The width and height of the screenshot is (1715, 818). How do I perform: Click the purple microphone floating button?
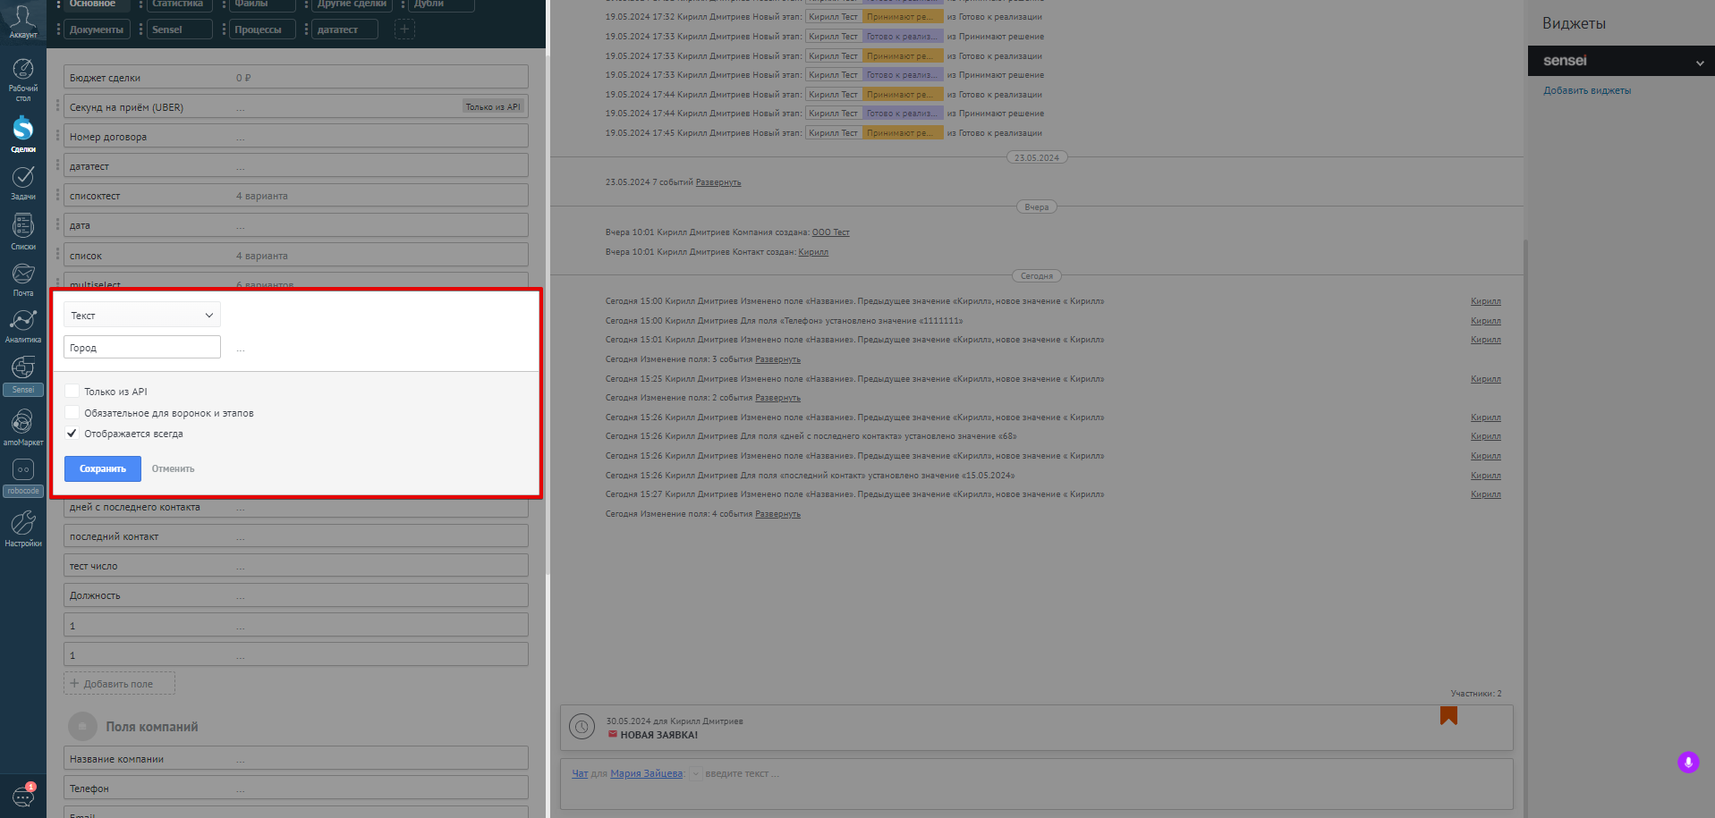(x=1688, y=763)
